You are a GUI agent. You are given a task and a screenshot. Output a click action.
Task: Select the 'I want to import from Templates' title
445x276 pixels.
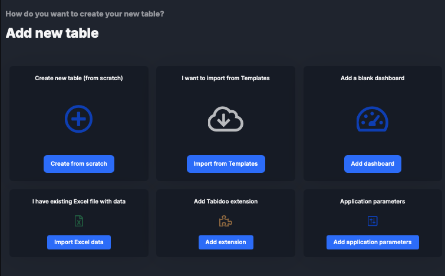coord(226,78)
